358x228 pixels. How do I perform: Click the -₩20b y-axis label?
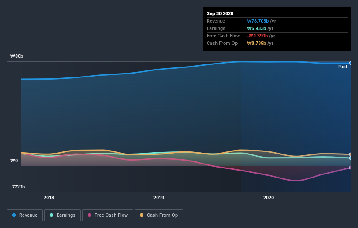[x=17, y=187]
